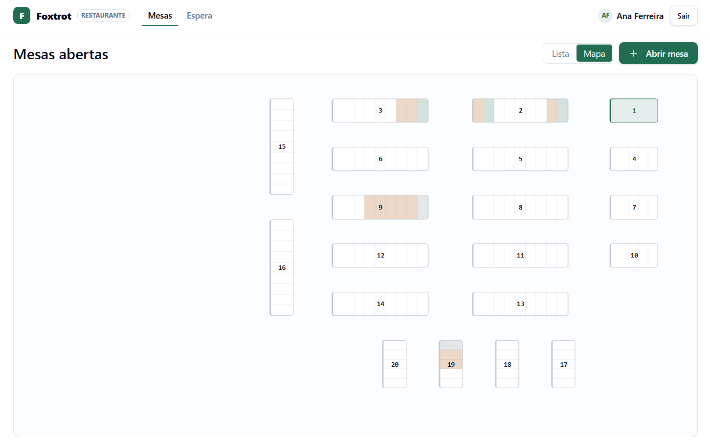Click the Abrir mesa button

click(658, 53)
